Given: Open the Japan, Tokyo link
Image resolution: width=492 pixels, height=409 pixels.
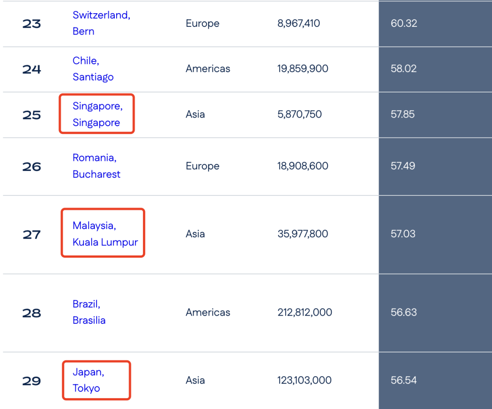Looking at the screenshot, I should tap(88, 380).
